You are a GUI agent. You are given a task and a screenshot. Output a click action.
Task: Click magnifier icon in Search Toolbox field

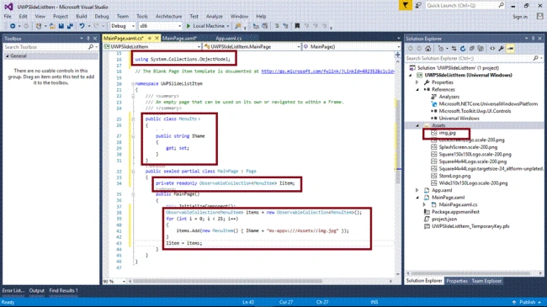pos(91,47)
